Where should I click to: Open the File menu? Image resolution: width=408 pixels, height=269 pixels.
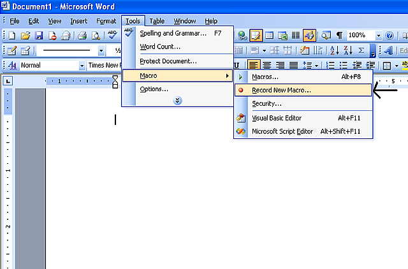point(15,21)
